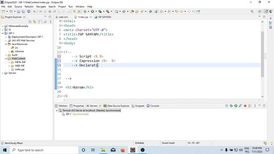Click the New file toolbar icon
Image resolution: width=274 pixels, height=154 pixels.
(3, 12)
